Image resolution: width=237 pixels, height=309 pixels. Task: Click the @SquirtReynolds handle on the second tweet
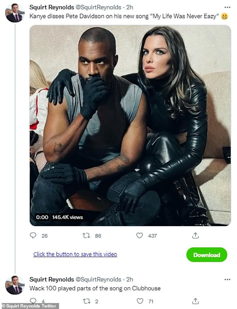click(x=99, y=279)
